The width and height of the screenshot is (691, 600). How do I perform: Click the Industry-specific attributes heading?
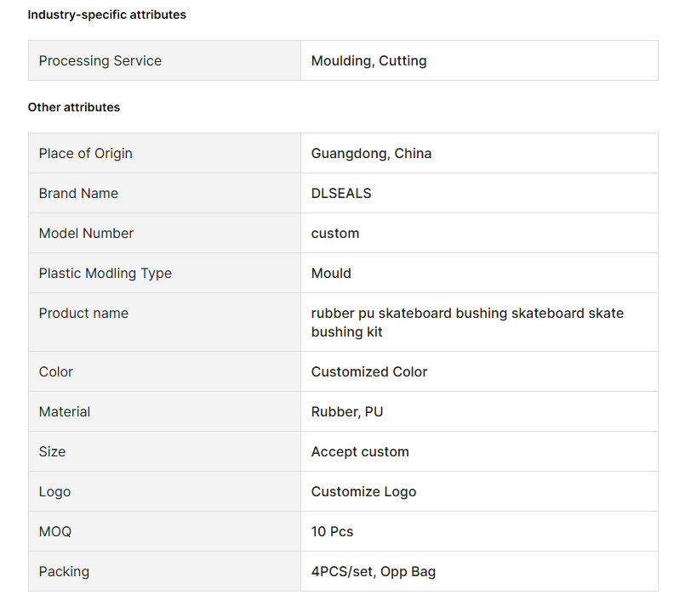(x=106, y=14)
